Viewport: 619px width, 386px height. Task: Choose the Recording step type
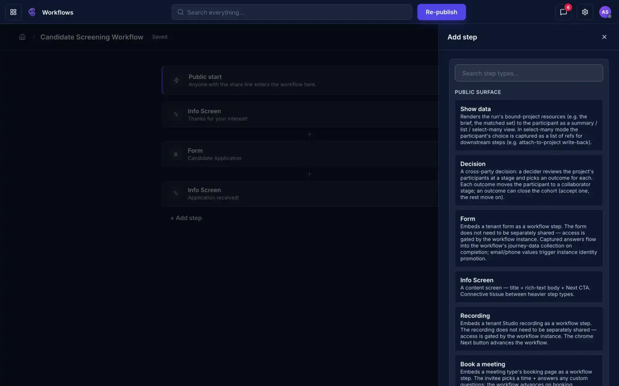(x=529, y=329)
